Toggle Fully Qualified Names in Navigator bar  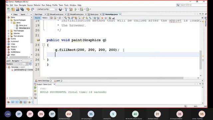pyautogui.click(x=29, y=102)
